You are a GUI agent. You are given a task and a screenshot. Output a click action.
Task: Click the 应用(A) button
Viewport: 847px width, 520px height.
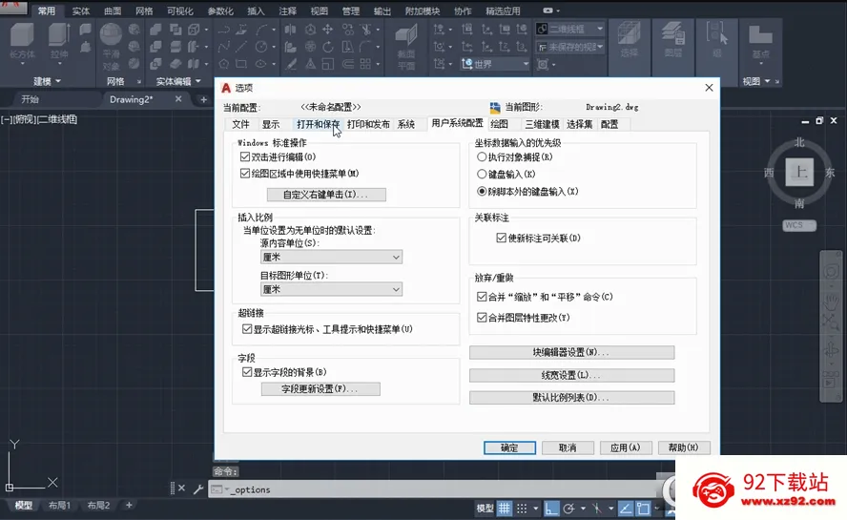[x=626, y=447]
